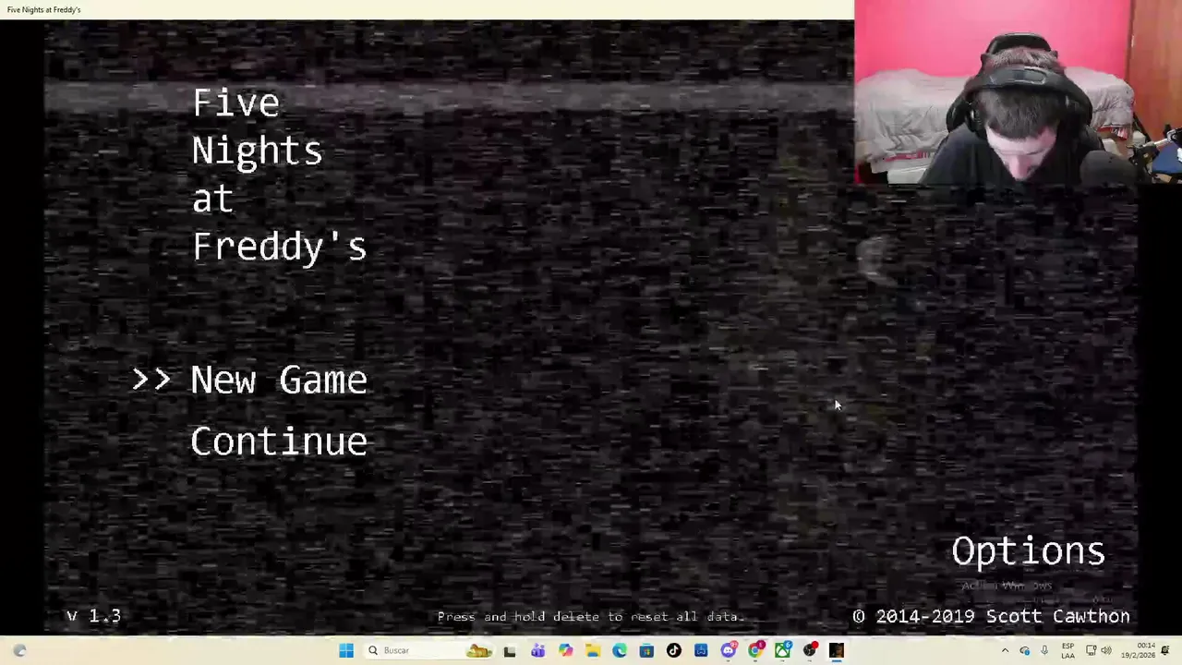Open Discord from the taskbar

729,650
